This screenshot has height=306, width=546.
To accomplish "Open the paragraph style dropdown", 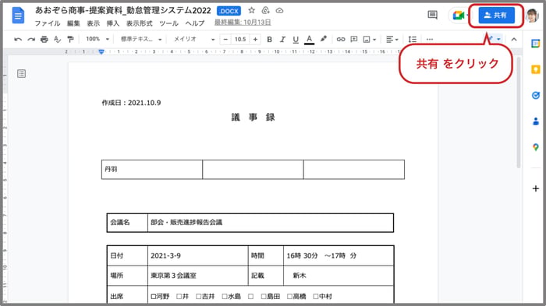I will tap(141, 39).
